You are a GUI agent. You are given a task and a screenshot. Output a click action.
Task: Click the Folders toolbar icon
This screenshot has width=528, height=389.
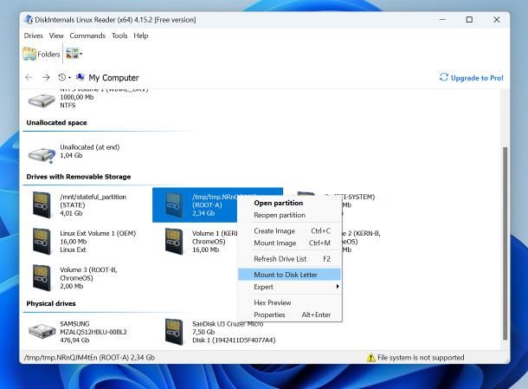click(29, 54)
